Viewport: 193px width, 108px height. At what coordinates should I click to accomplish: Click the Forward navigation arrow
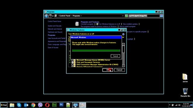50,16
